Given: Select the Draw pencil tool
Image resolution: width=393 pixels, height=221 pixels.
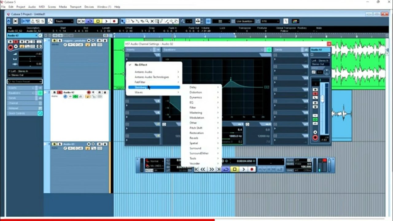Looking at the screenshot, I should [162, 21].
